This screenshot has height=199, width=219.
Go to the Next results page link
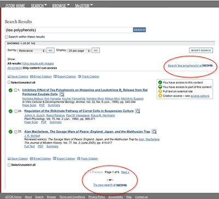click(125, 172)
